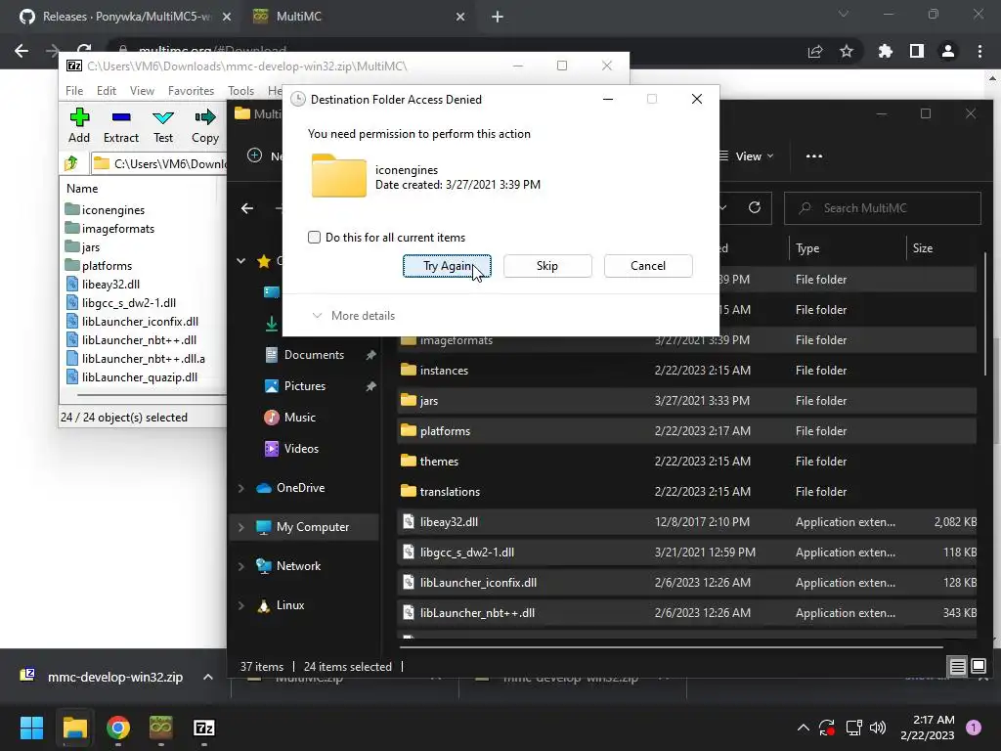Open Chrome three-dot menu
This screenshot has height=751, width=1001.
(979, 51)
